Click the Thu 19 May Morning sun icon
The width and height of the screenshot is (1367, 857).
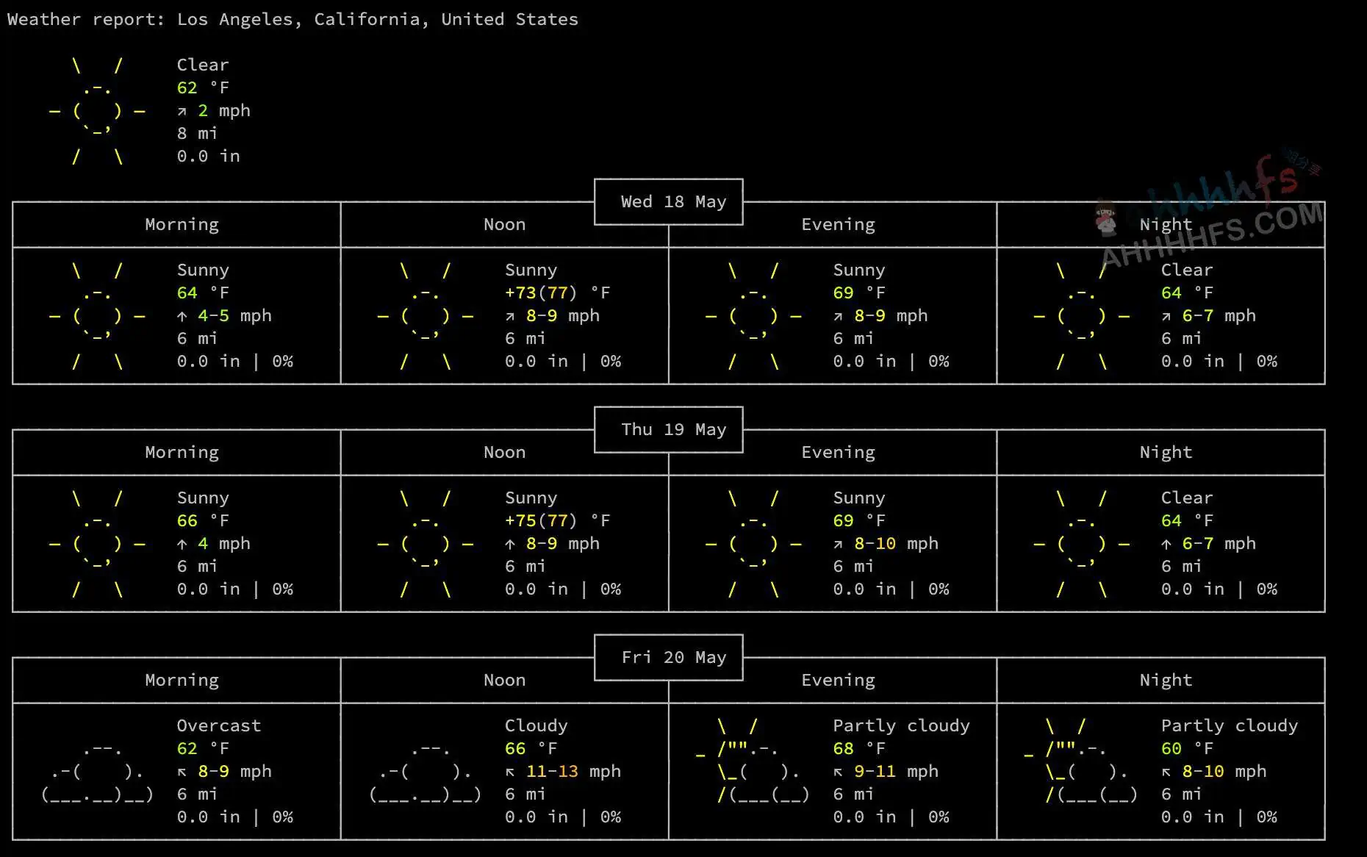click(97, 544)
